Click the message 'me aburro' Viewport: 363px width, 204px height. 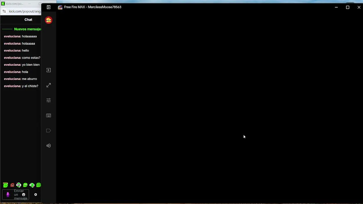29,79
